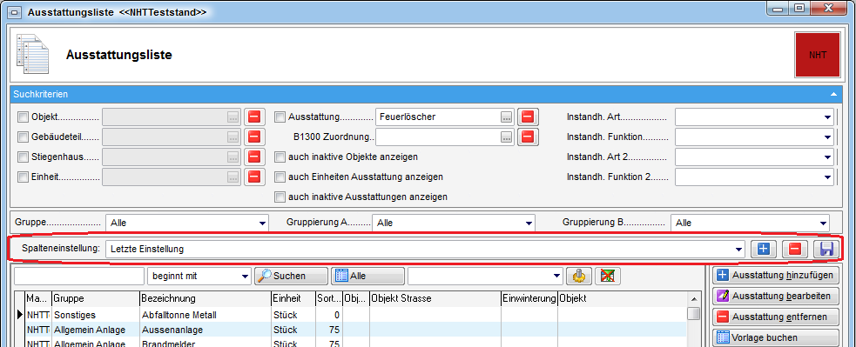The height and width of the screenshot is (347, 856).
Task: Click the B1300 Zuordnung text field
Action: pyautogui.click(x=437, y=137)
